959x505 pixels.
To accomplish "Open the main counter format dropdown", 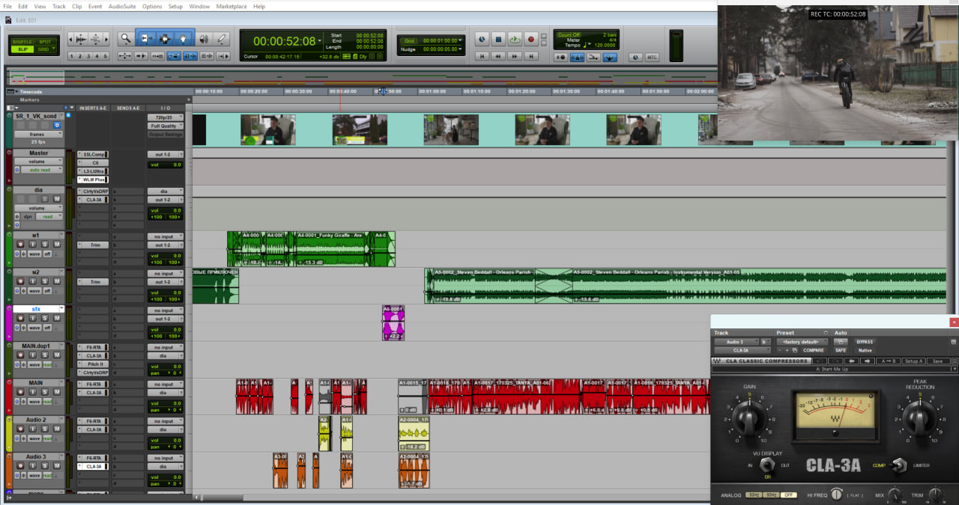I will (x=319, y=40).
